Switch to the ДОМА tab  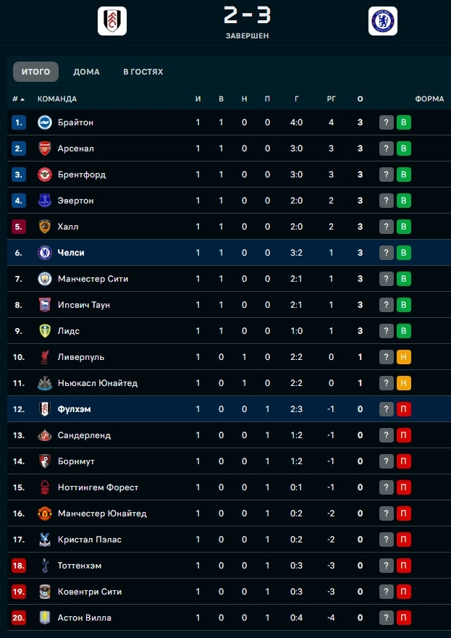click(86, 72)
